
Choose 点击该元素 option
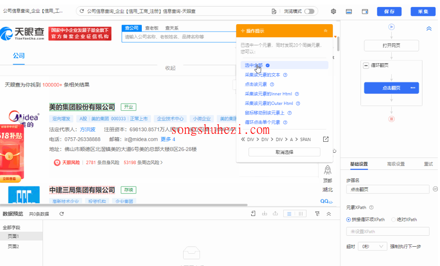pos(256,84)
